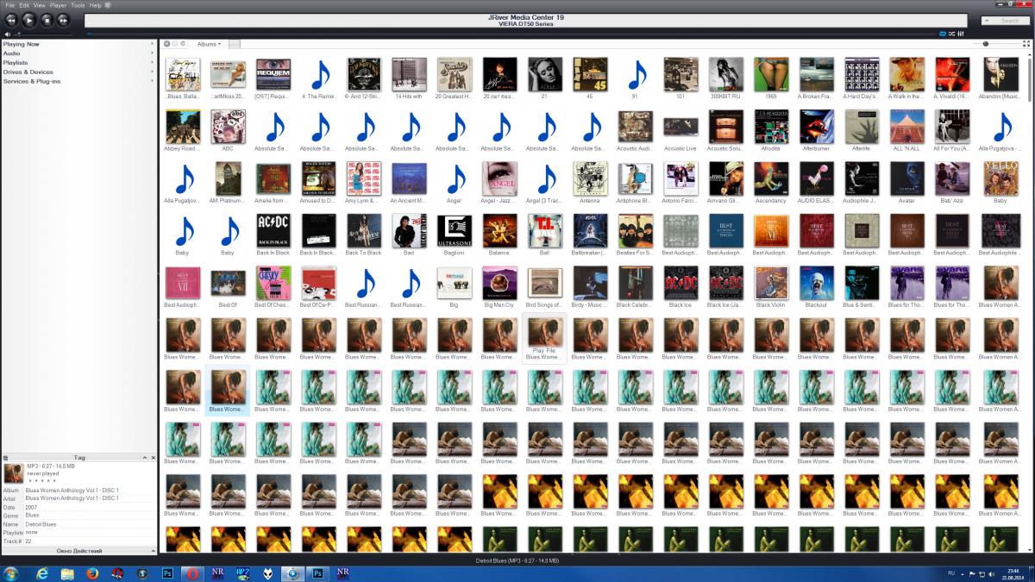Open the Tag panel options menu icon
The image size is (1035, 582).
pyautogui.click(x=5, y=458)
